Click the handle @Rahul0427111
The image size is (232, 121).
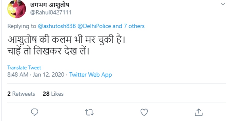click(x=48, y=12)
